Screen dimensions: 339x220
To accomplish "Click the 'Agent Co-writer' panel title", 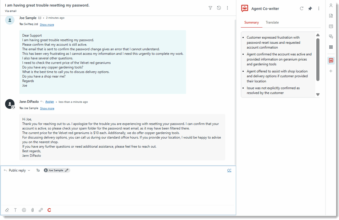I will tap(265, 9).
